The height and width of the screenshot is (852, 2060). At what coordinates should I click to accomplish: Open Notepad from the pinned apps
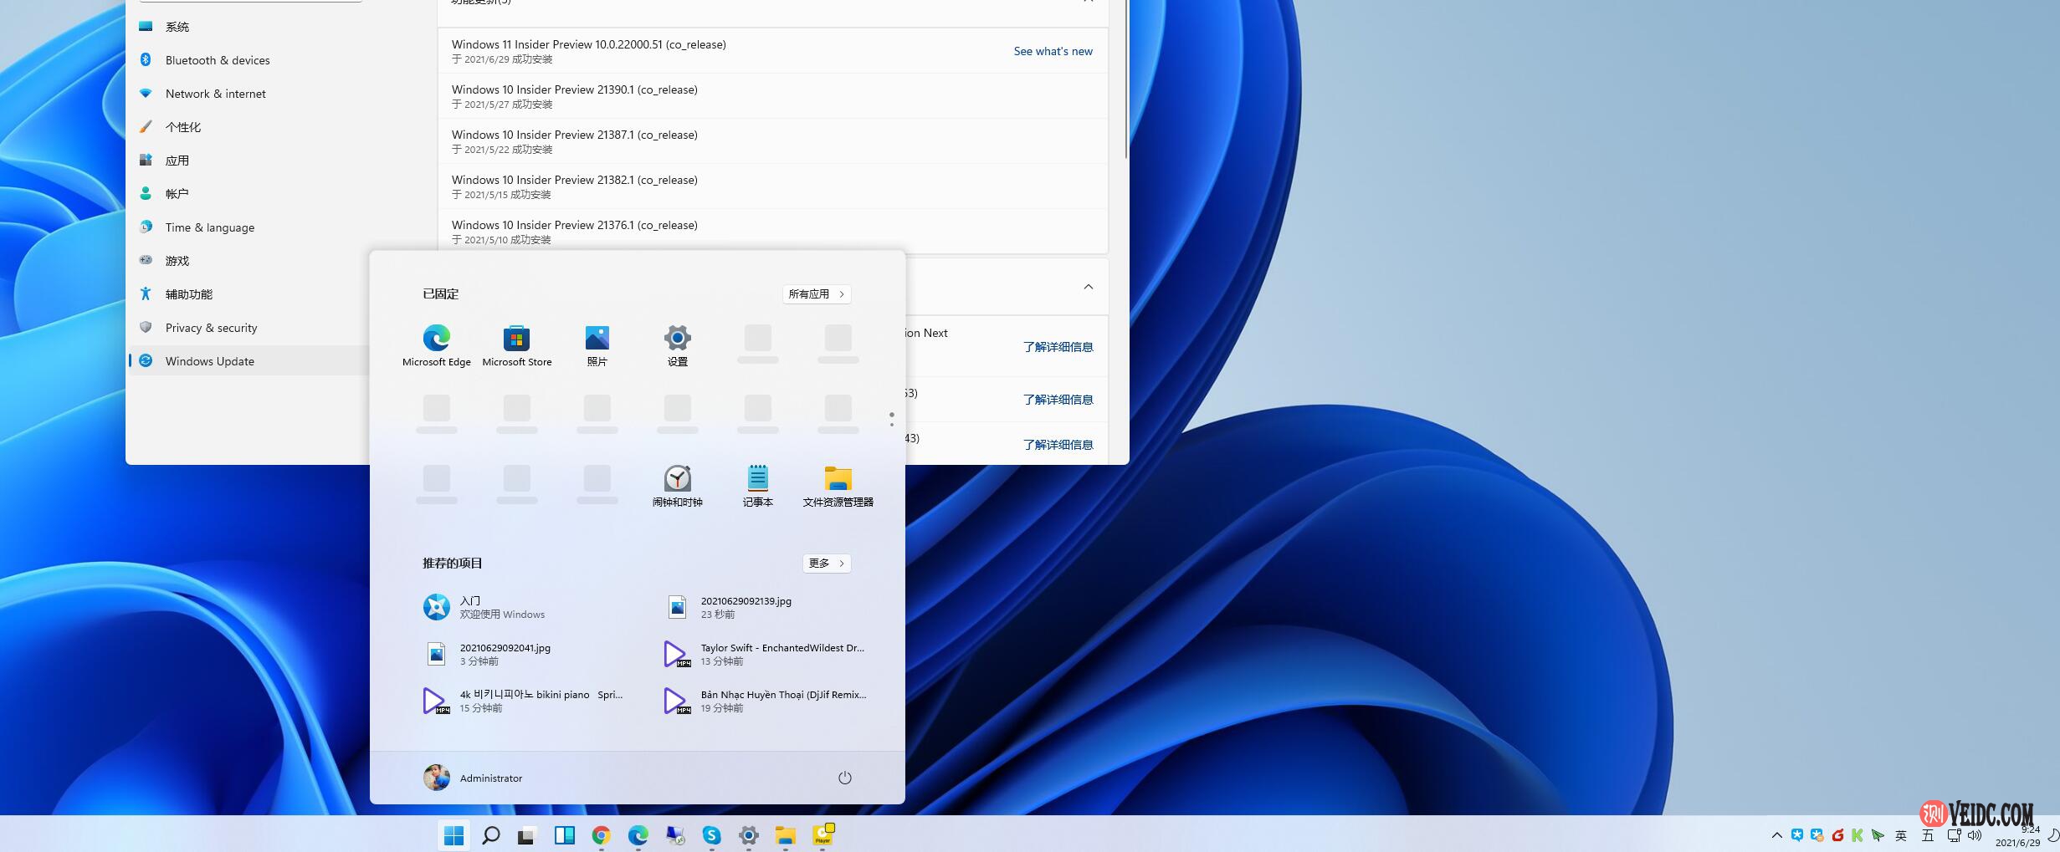pos(757,485)
